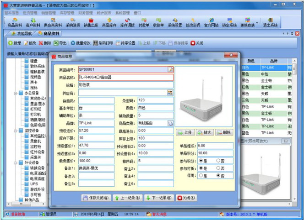Open tab list dropdown arrow at top right
304x220 pixels.
292,33
